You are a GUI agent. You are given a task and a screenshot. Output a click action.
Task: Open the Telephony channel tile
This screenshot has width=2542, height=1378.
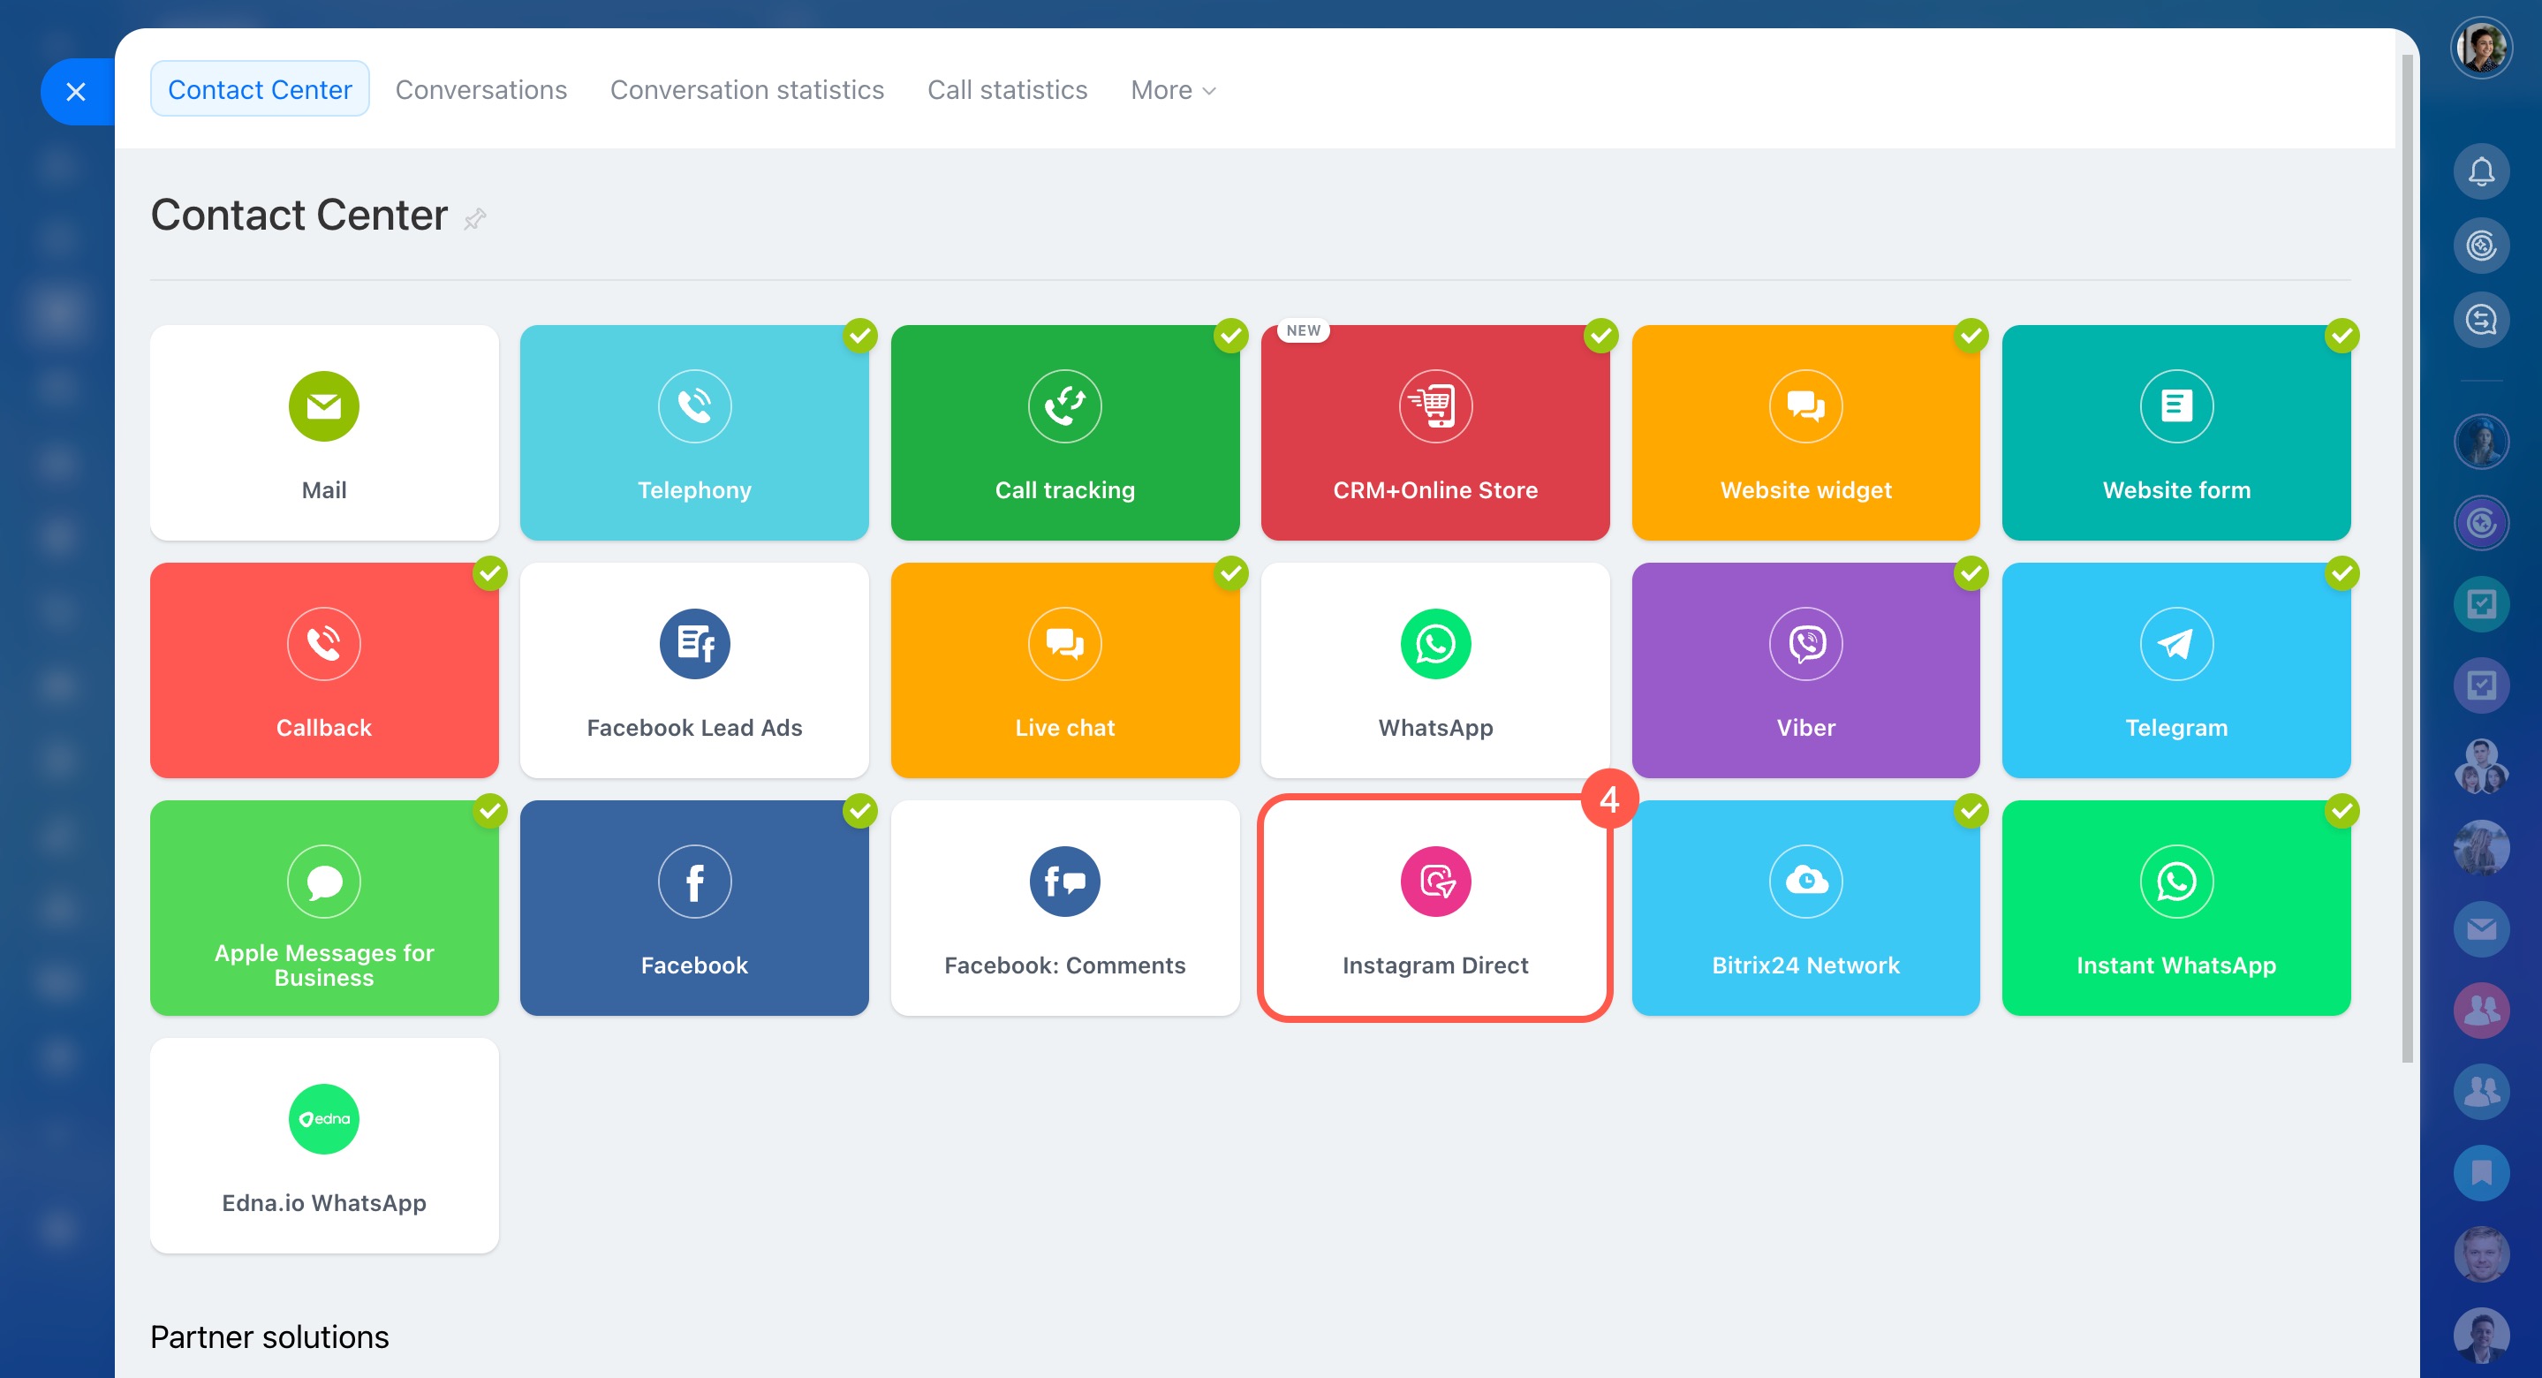pyautogui.click(x=693, y=432)
